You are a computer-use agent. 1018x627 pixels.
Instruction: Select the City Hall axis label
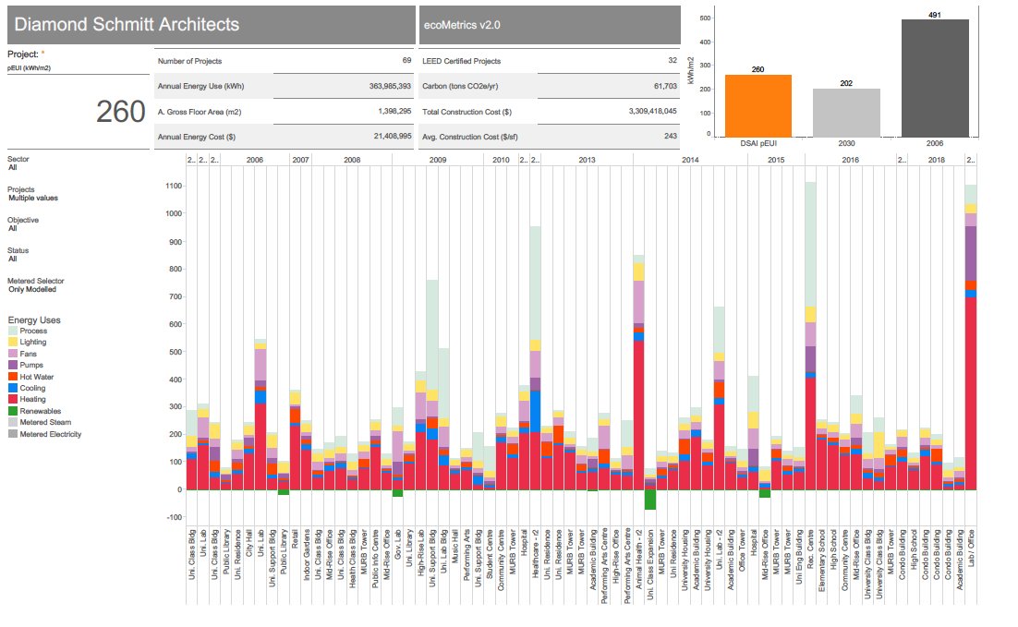pos(249,544)
